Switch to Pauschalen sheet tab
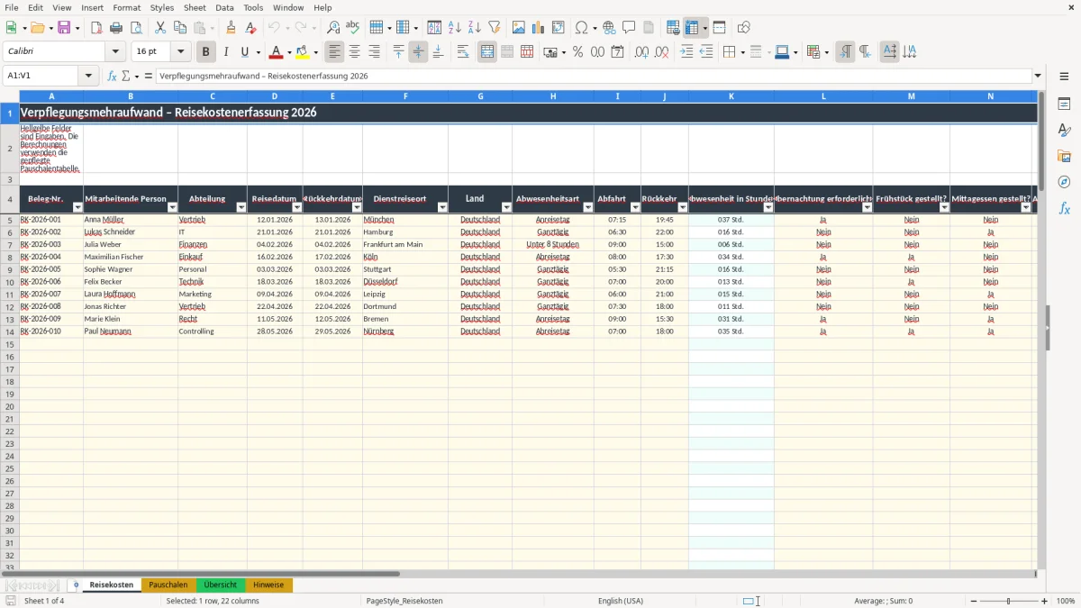The width and height of the screenshot is (1081, 608). tap(168, 585)
